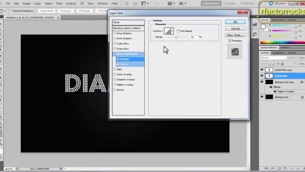Click the New Style button

point(235,35)
